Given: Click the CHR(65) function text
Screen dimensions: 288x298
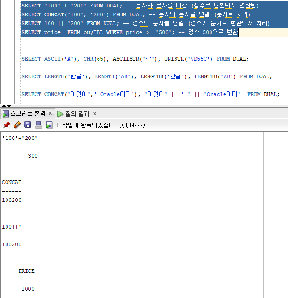Looking at the screenshot, I should pos(94,59).
